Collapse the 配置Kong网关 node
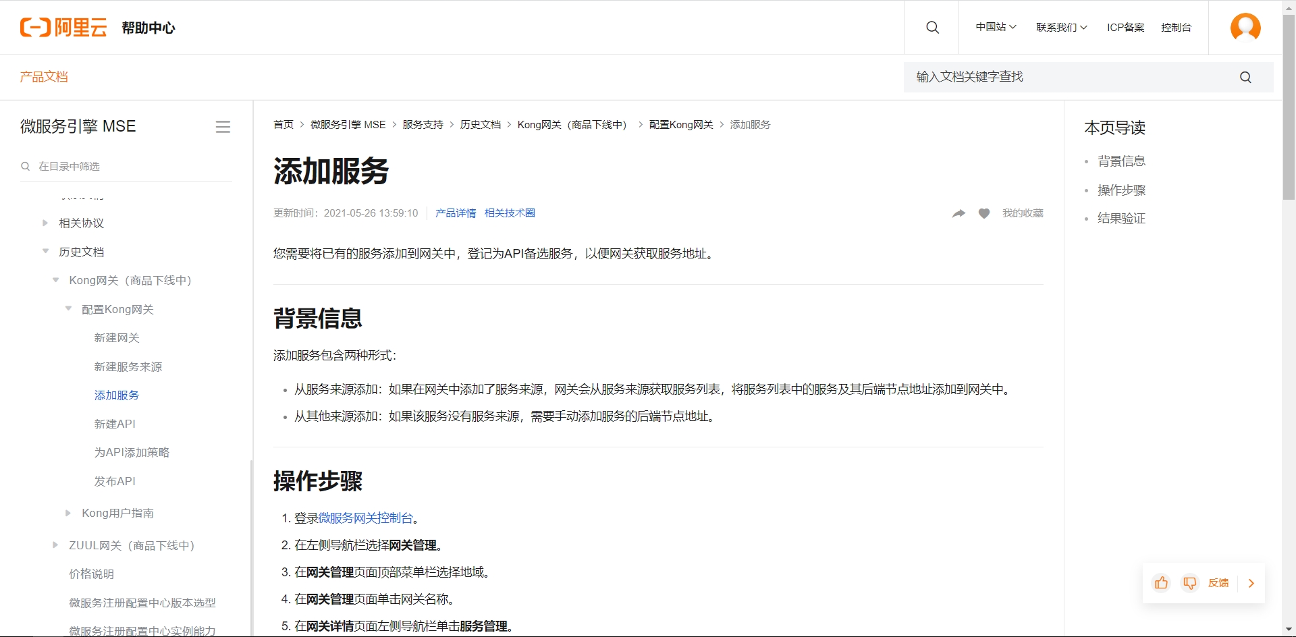The height and width of the screenshot is (637, 1296). [x=68, y=308]
